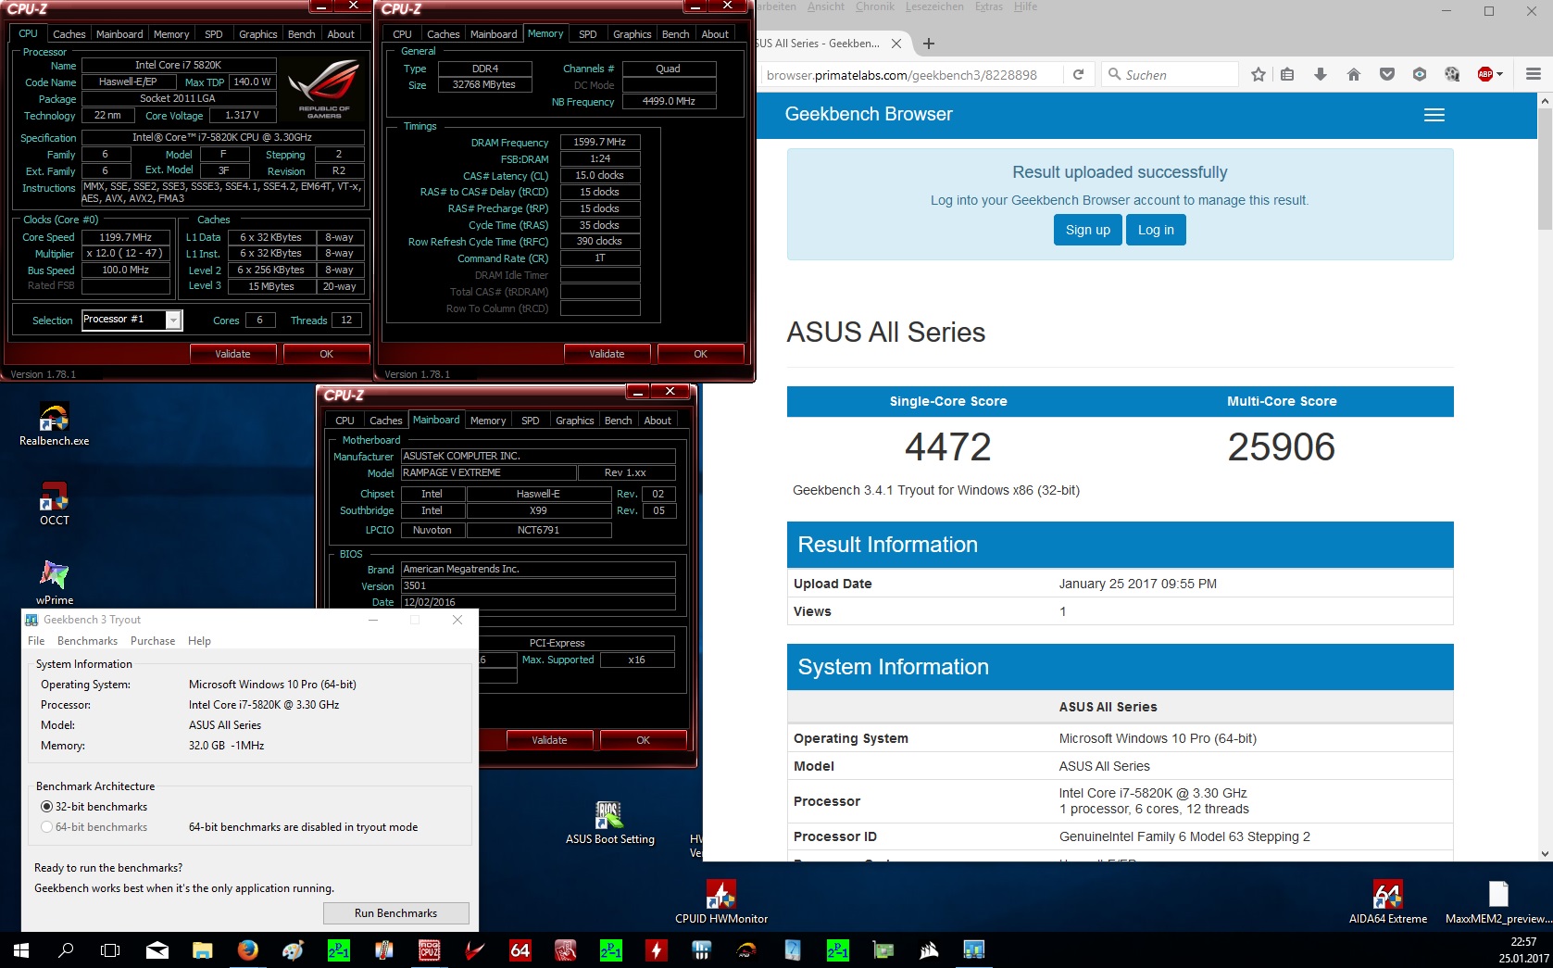Switch to Caches tab in first CPU-Z window
This screenshot has height=968, width=1553.
point(69,34)
